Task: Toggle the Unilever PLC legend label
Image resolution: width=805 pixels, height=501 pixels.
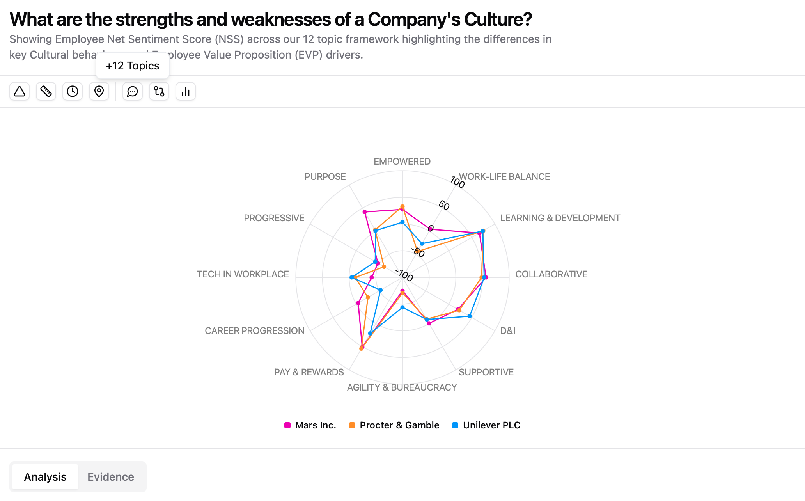Action: tap(491, 425)
